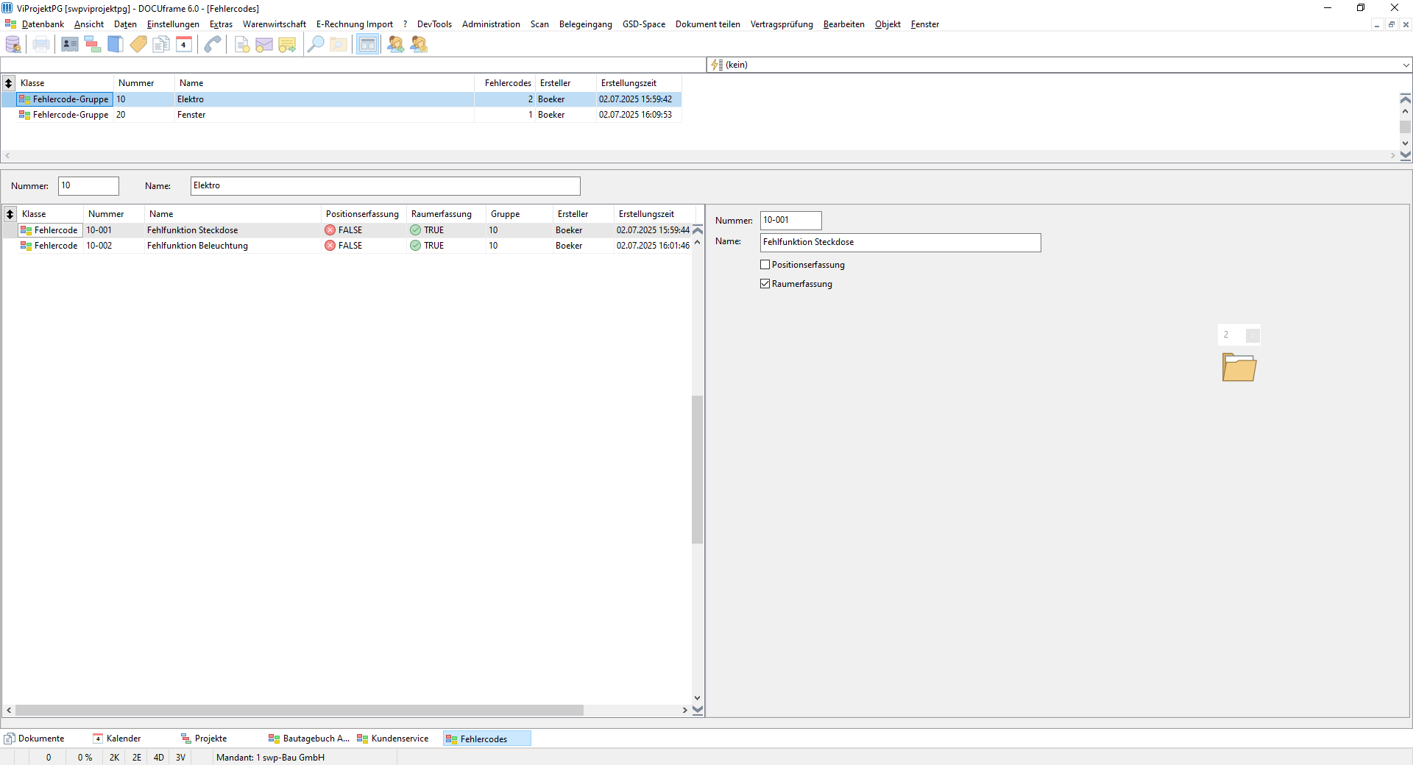Open the database user icon in toolbar
The width and height of the screenshot is (1413, 765).
coord(13,45)
